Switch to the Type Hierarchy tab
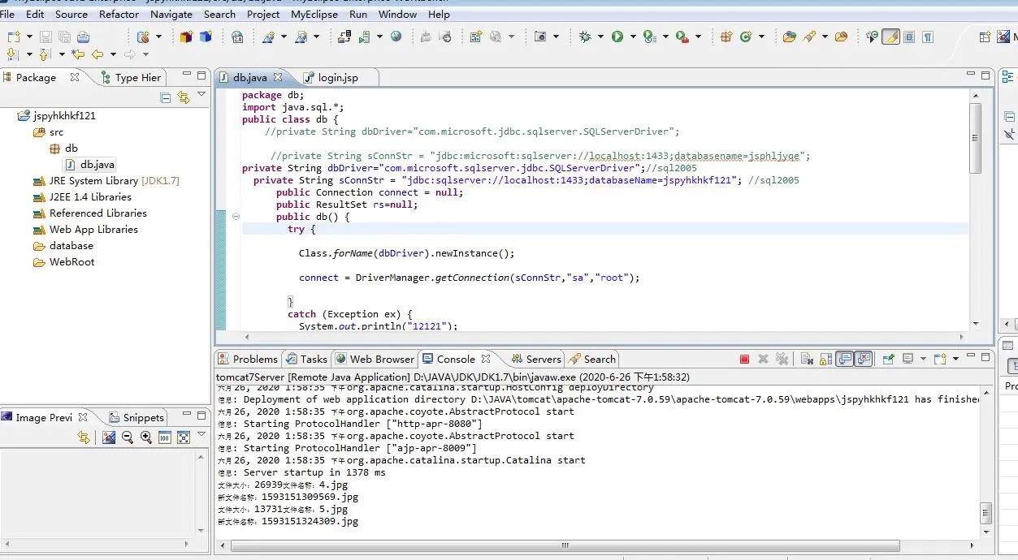Image resolution: width=1018 pixels, height=560 pixels. click(131, 77)
